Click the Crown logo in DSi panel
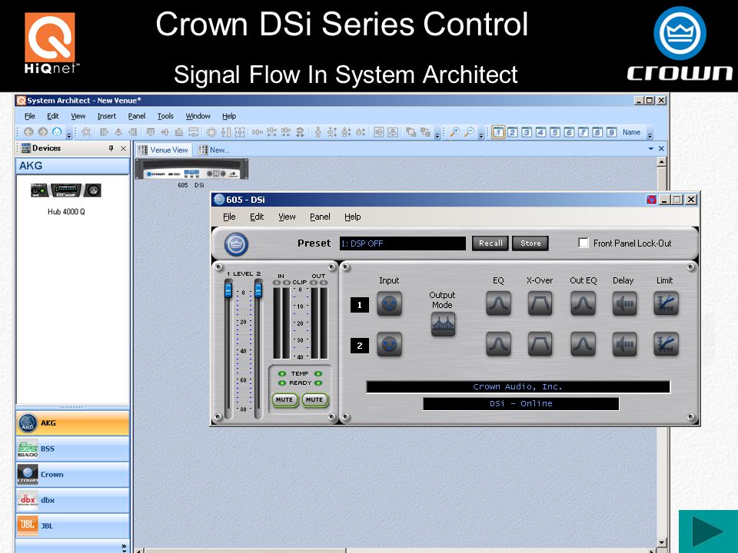Image resolution: width=738 pixels, height=553 pixels. [x=236, y=244]
